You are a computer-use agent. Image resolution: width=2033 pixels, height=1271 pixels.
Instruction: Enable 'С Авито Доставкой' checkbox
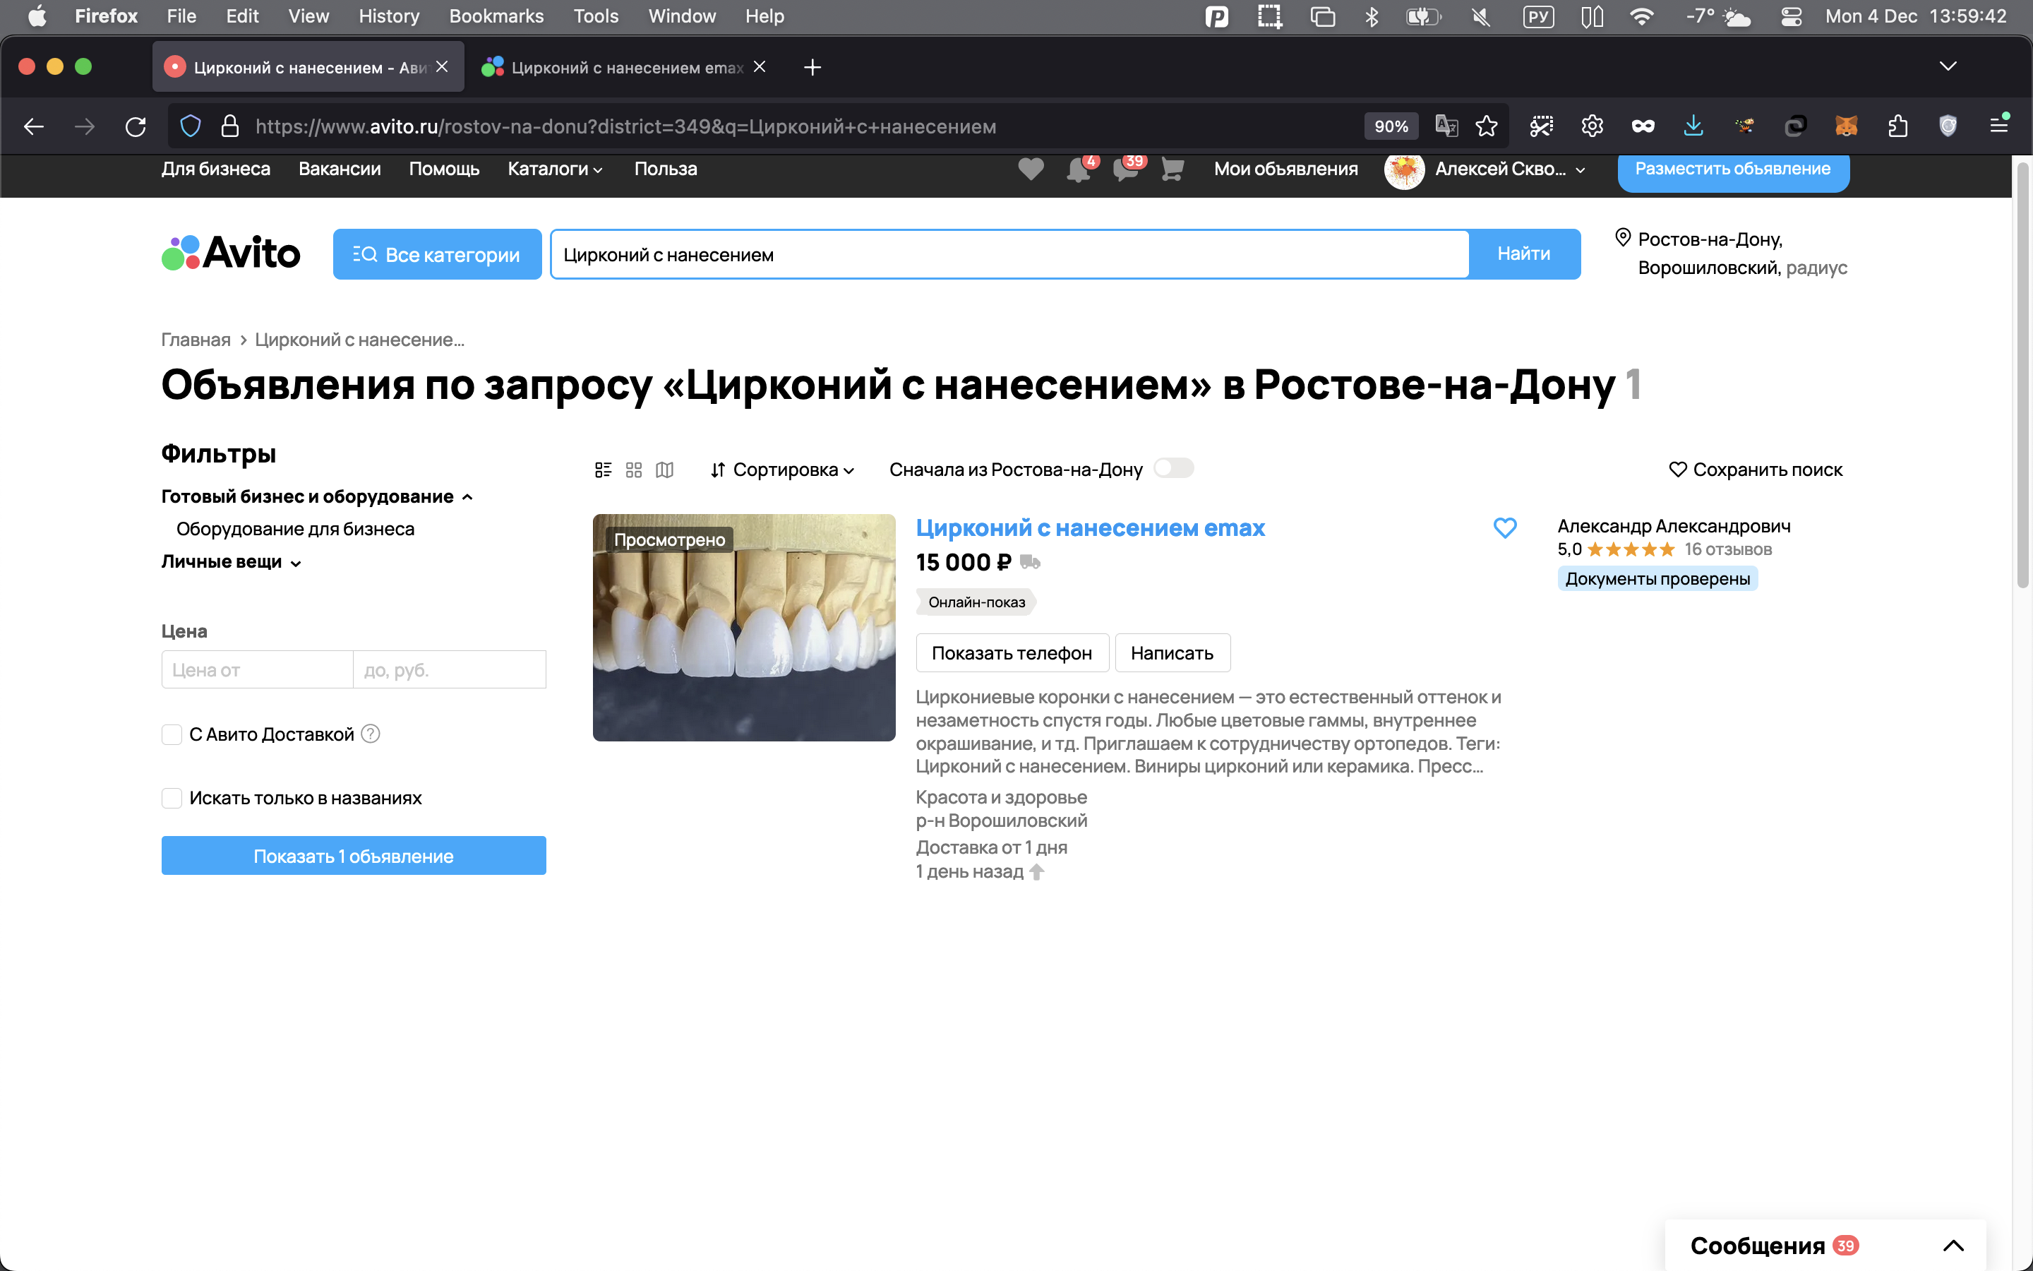[172, 734]
